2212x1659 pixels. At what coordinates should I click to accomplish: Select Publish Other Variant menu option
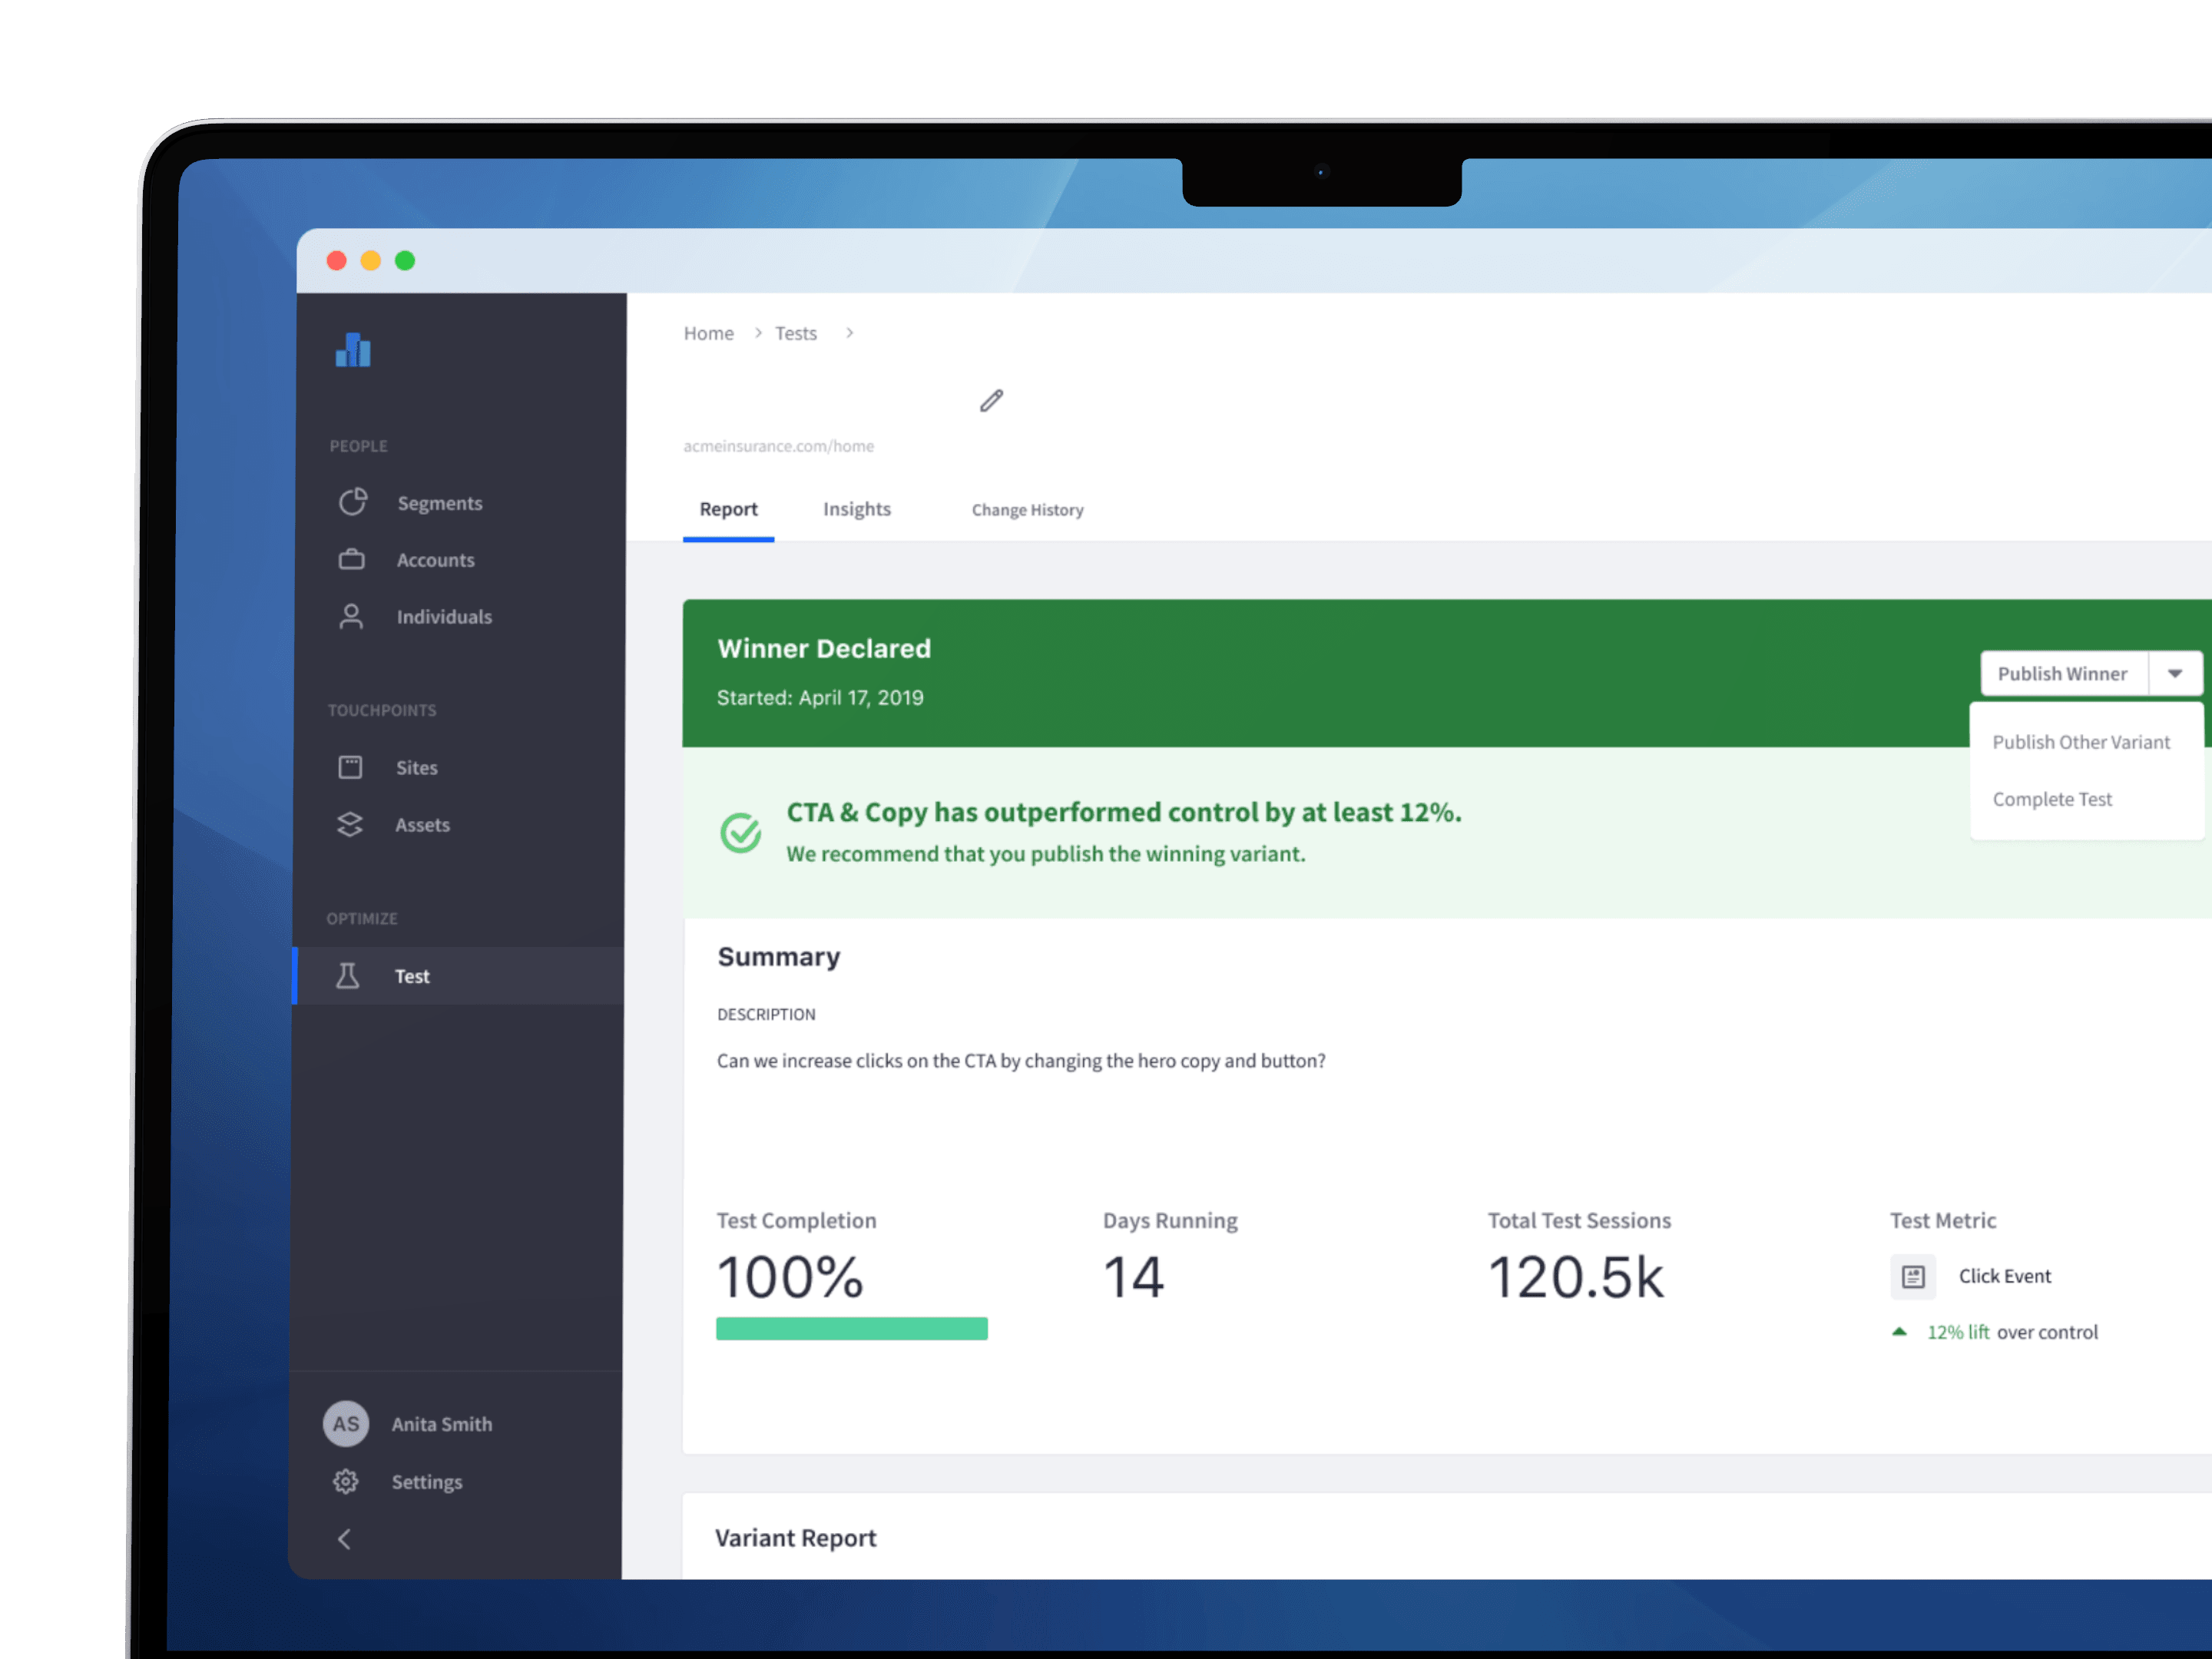click(x=2081, y=742)
